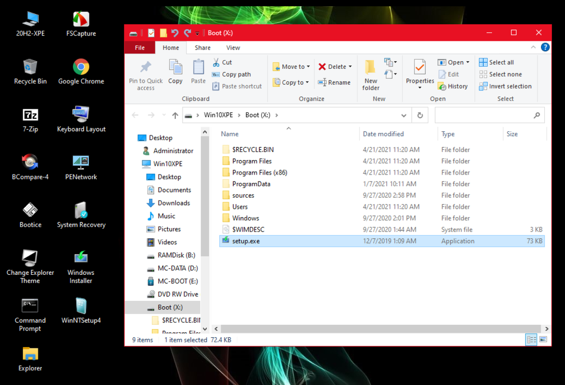Launch FSCapture from the desktop

click(81, 24)
